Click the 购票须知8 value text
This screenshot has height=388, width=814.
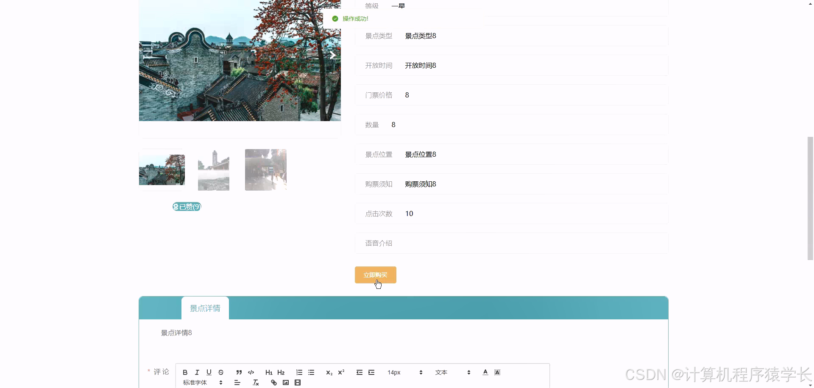[x=421, y=184]
